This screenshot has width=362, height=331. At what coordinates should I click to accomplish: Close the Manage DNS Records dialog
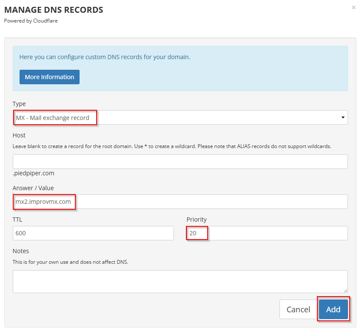353,7
